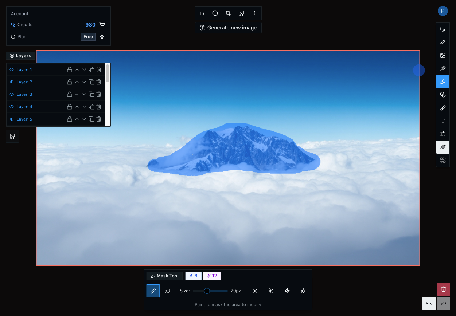Select the eraser tool in Mask Tool panel

pyautogui.click(x=168, y=291)
